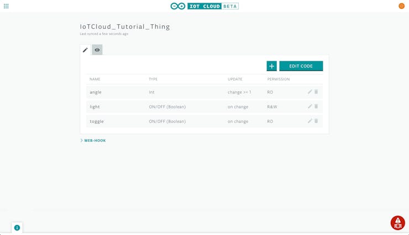Click the IoTCloud_Tutorial_Thing title
Screen dimensions: 409x235
125,27
